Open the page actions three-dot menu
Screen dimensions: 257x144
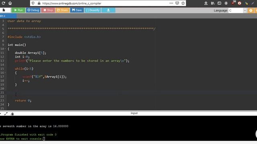click(171, 3)
